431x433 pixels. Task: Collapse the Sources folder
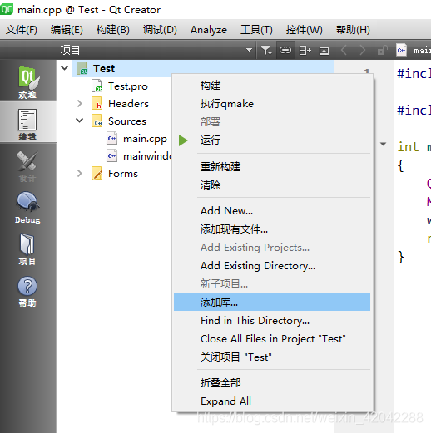pos(80,121)
